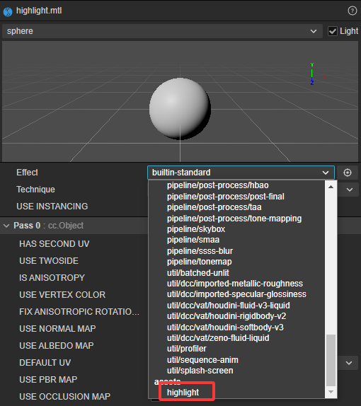The width and height of the screenshot is (361, 406).
Task: Select util/batched-unlit effect
Action: click(x=198, y=273)
